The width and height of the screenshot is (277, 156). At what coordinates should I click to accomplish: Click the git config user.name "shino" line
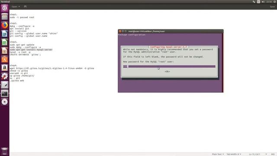tap(34, 34)
